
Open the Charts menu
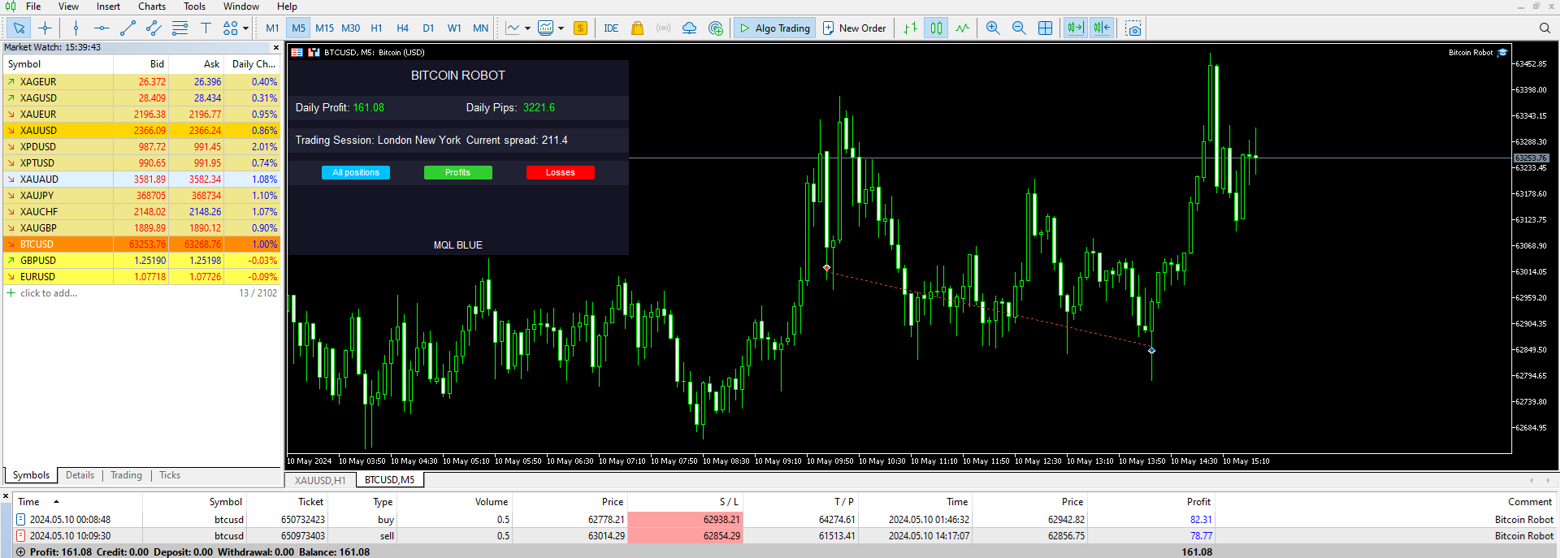pos(152,6)
